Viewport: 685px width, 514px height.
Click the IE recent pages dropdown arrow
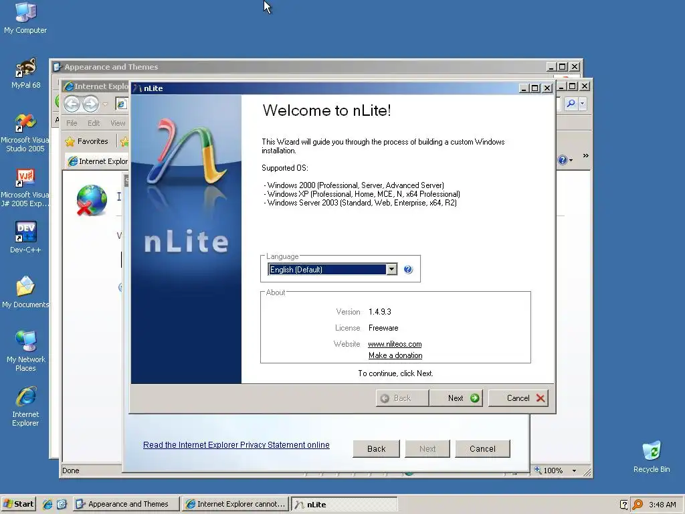coord(105,104)
